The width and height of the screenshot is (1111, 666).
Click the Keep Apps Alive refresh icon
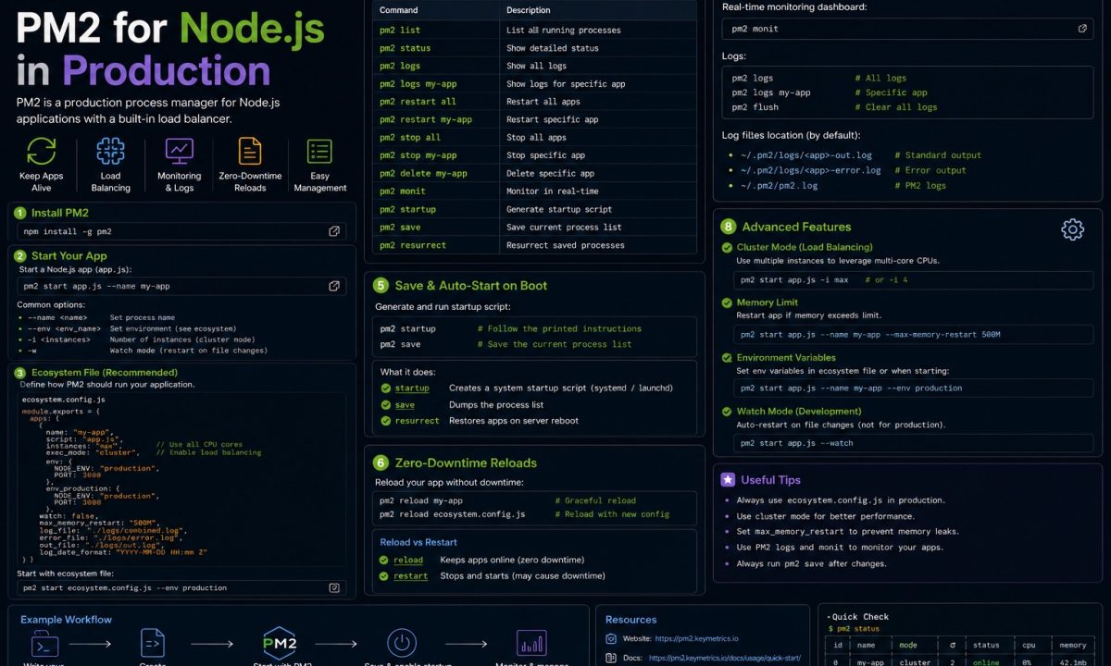pos(42,151)
